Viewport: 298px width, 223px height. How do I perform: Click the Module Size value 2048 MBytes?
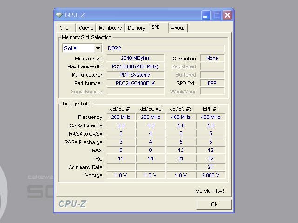pos(135,58)
